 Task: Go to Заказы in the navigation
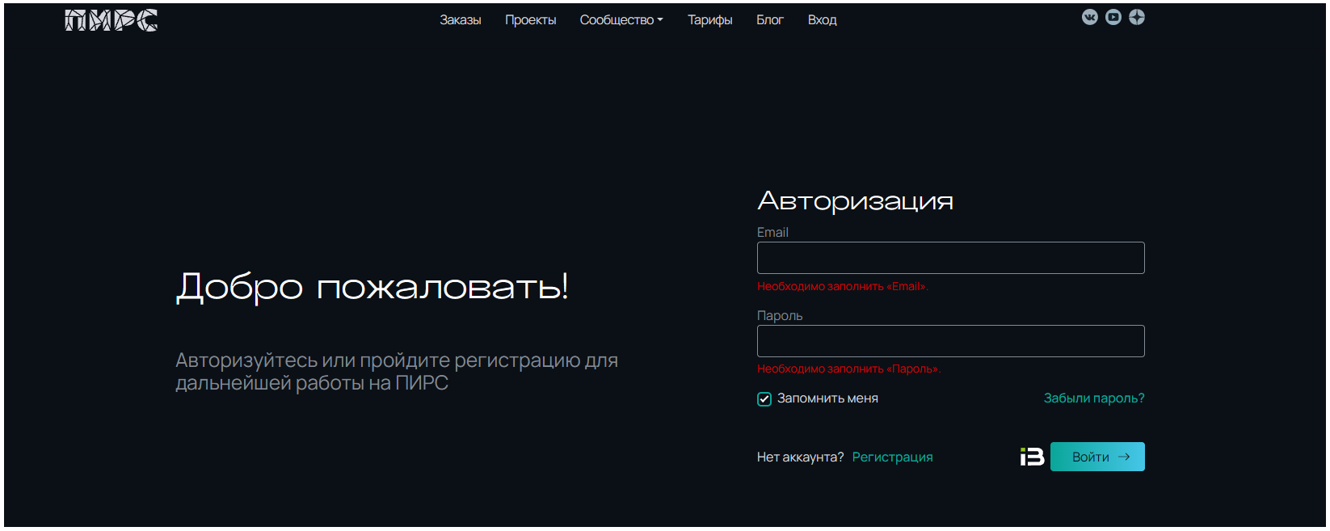click(x=461, y=20)
